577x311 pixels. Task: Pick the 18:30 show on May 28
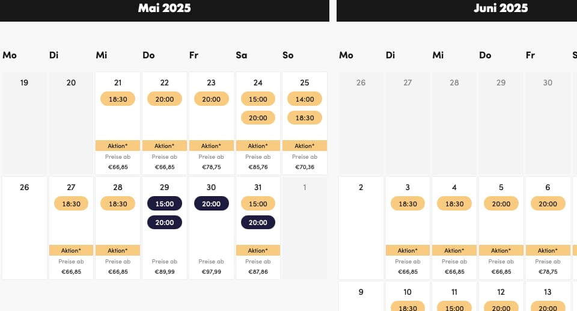click(118, 203)
